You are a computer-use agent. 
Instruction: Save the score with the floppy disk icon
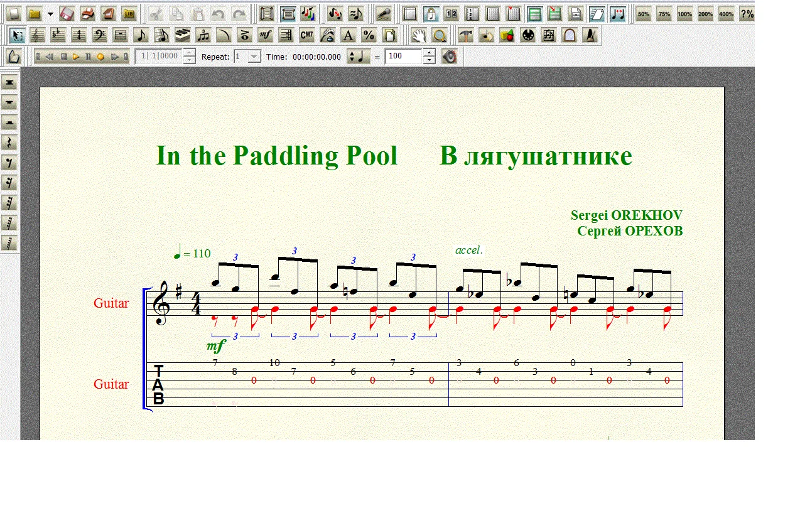pyautogui.click(x=67, y=13)
